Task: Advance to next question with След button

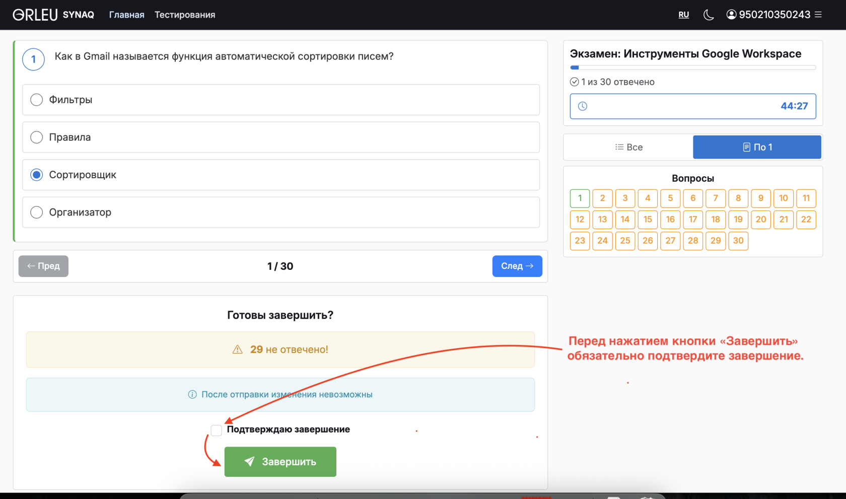Action: click(517, 266)
